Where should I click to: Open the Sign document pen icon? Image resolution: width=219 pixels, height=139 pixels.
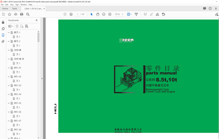tap(158, 14)
